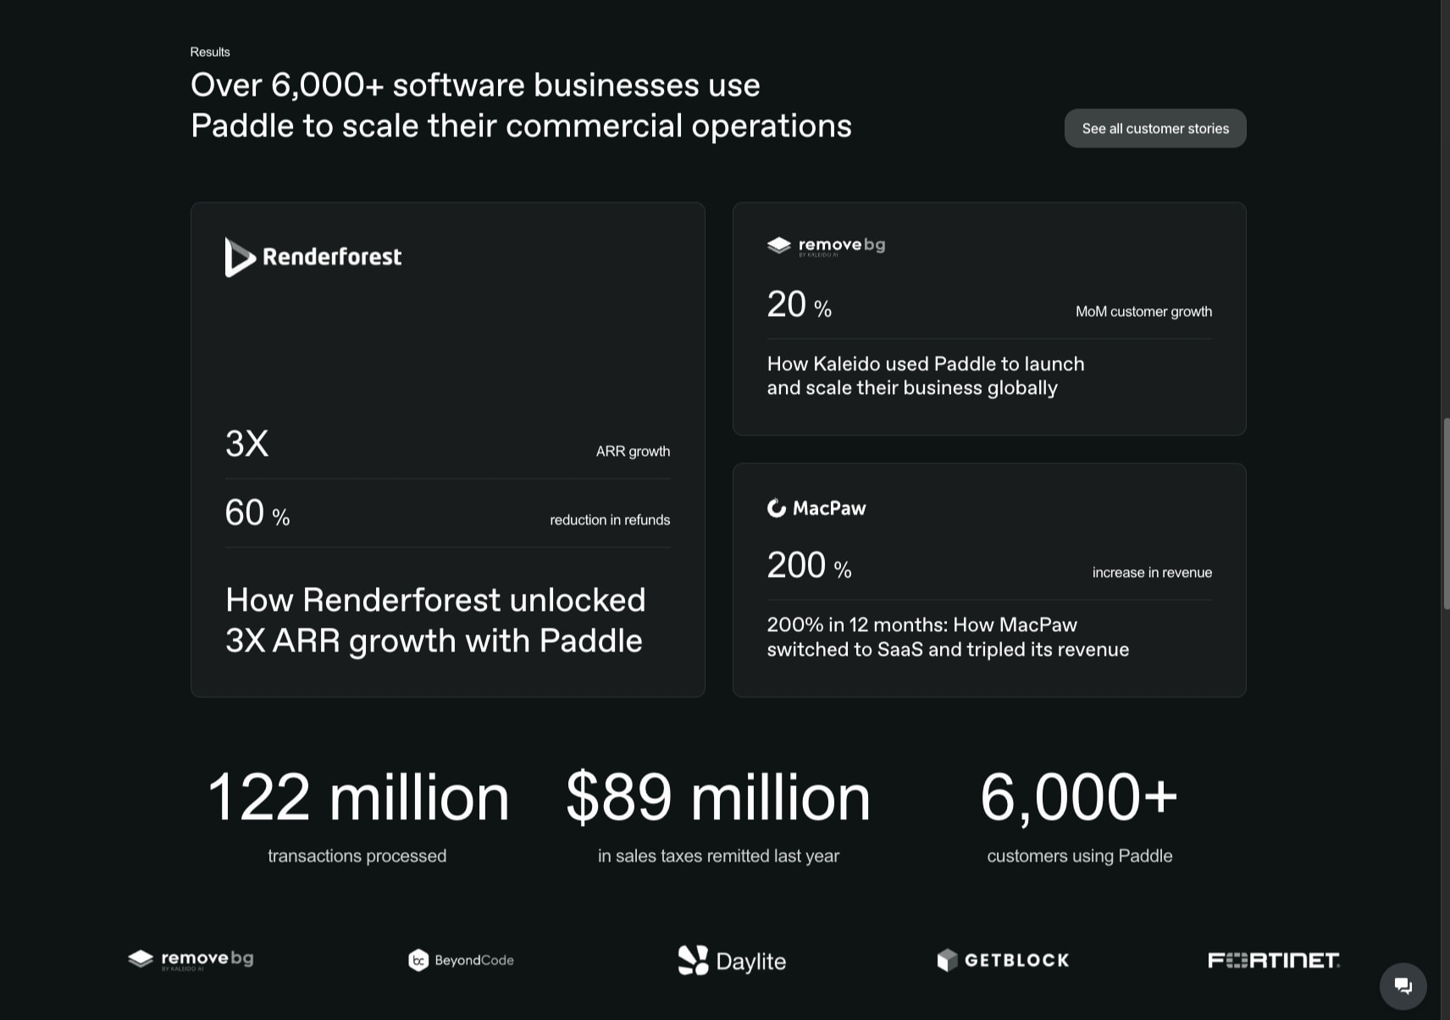
Task: Click the 'reduction in refunds' label
Action: pos(610,520)
